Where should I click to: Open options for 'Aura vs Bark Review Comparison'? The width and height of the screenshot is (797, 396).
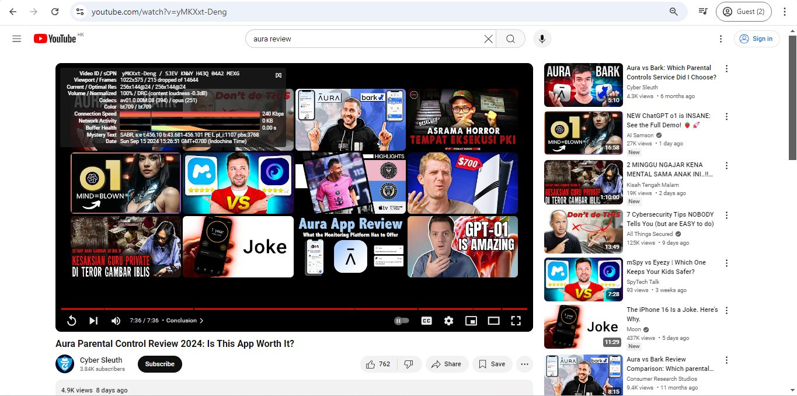726,360
